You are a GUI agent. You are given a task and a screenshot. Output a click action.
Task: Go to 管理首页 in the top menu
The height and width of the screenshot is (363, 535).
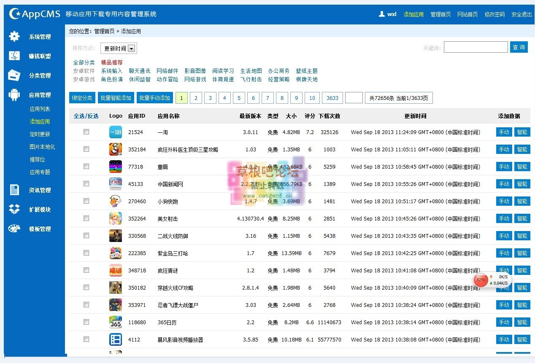[x=440, y=14]
